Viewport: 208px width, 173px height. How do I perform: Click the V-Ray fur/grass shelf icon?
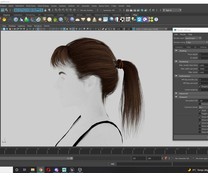pyautogui.click(x=55, y=20)
